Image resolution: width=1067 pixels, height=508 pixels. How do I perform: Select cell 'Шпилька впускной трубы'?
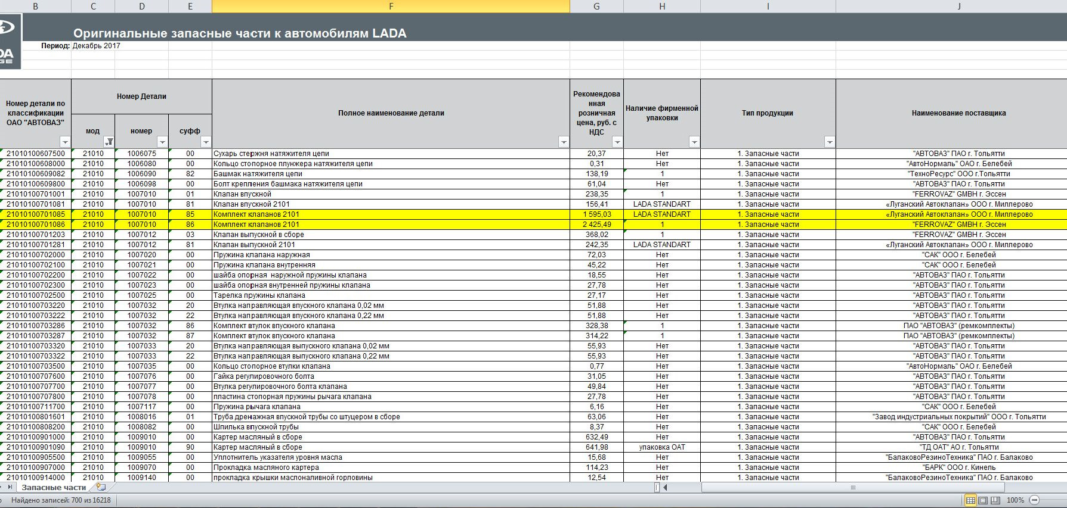click(x=391, y=427)
